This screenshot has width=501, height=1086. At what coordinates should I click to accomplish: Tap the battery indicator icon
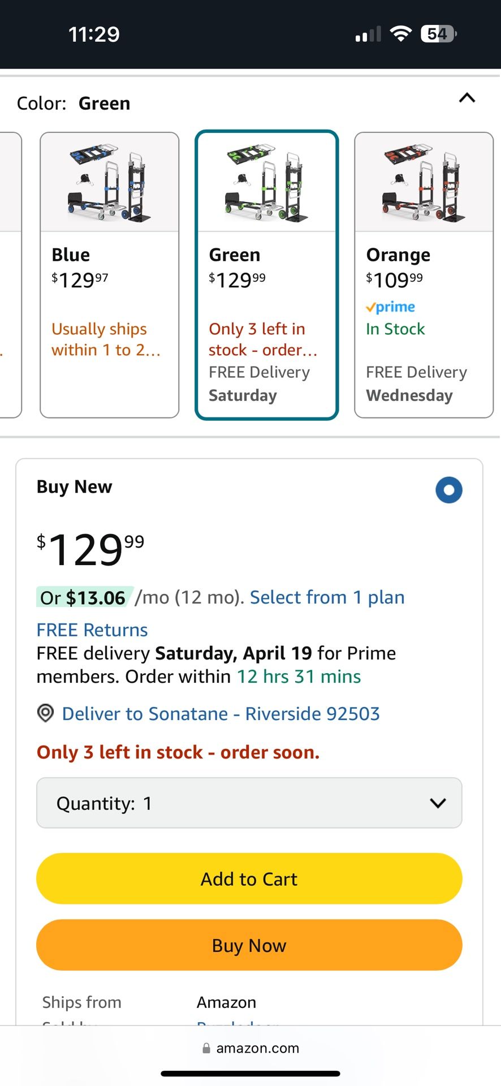[439, 34]
